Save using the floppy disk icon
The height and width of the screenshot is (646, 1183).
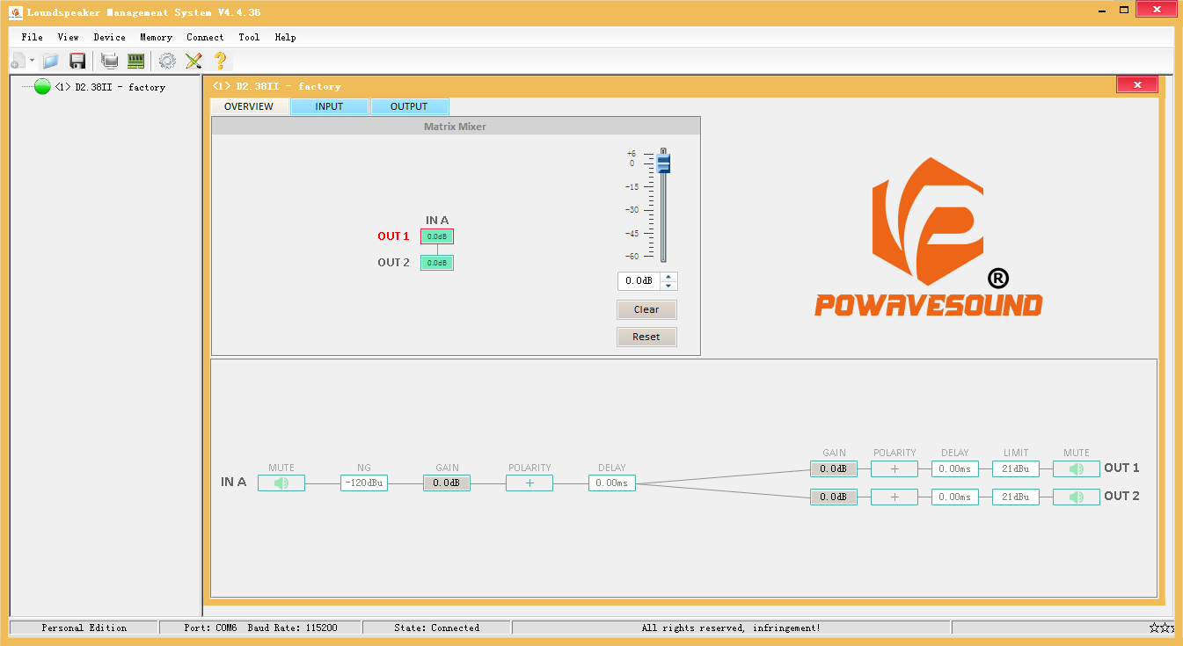click(77, 62)
